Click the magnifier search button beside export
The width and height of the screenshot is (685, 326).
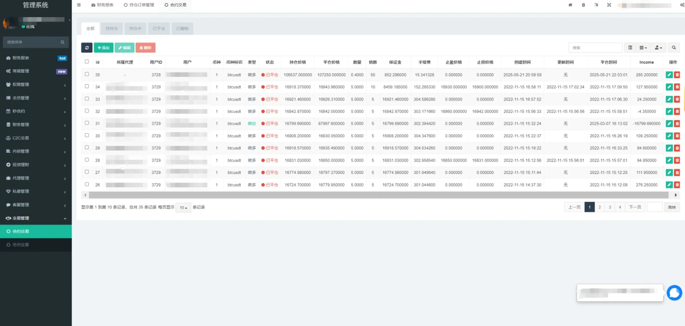click(674, 48)
